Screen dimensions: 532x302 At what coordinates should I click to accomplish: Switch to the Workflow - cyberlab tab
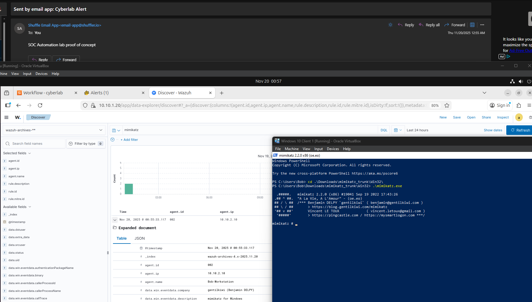pyautogui.click(x=43, y=93)
